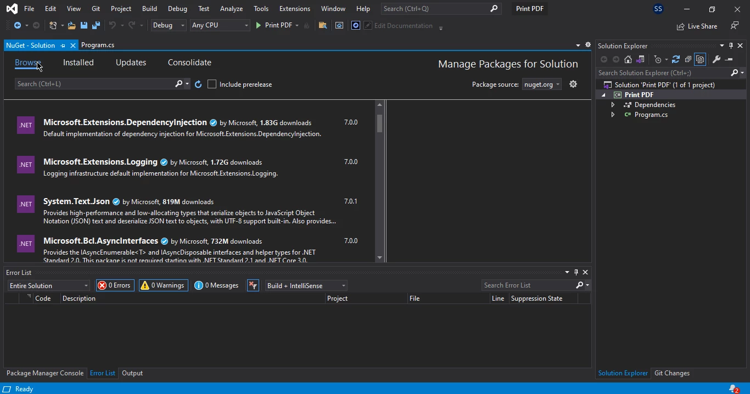Screen dimensions: 750x394
Task: Click the Save All toolbar icon
Action: click(x=96, y=25)
